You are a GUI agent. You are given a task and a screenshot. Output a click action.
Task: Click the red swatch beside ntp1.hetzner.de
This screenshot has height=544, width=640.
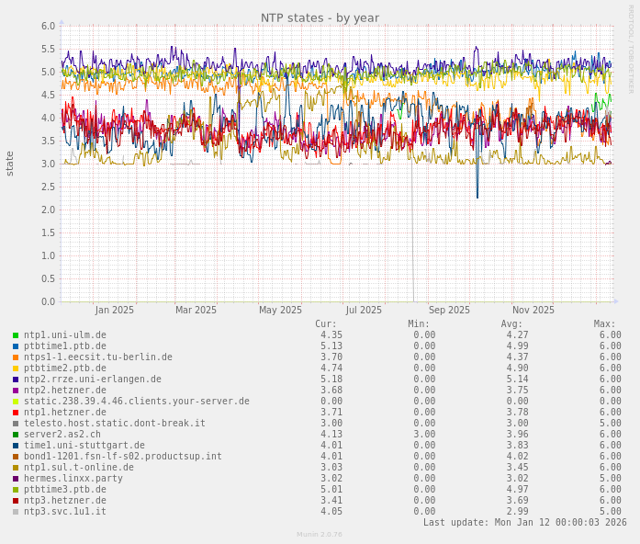coord(16,413)
